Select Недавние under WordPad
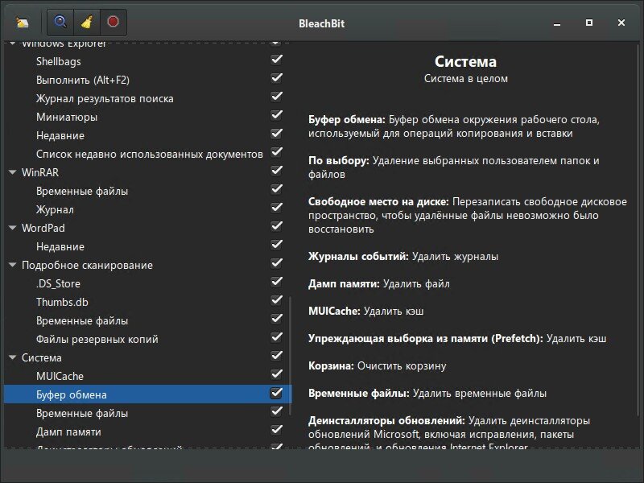Image resolution: width=644 pixels, height=483 pixels. coord(147,246)
